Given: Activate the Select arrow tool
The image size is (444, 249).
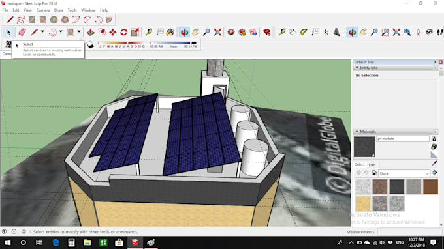Looking at the screenshot, I should [x=8, y=32].
